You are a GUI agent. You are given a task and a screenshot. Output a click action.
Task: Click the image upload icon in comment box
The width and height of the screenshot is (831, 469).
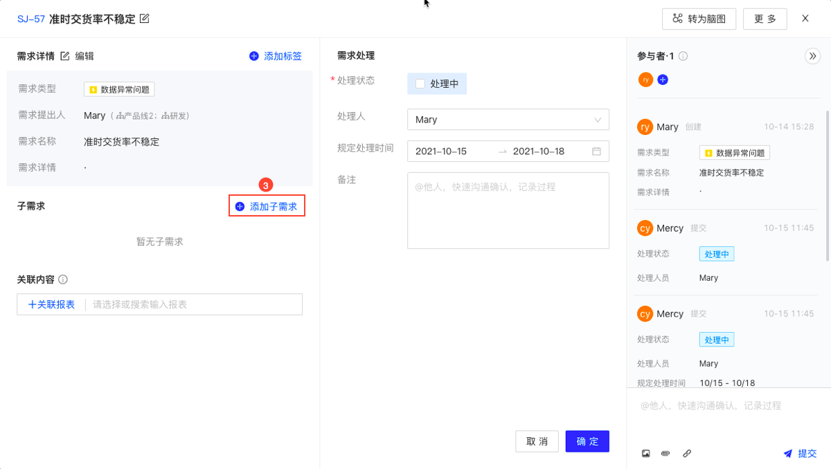(646, 454)
